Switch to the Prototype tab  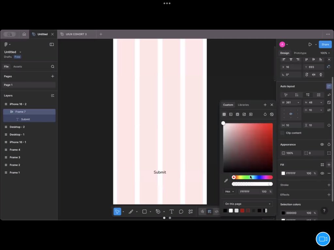point(300,53)
